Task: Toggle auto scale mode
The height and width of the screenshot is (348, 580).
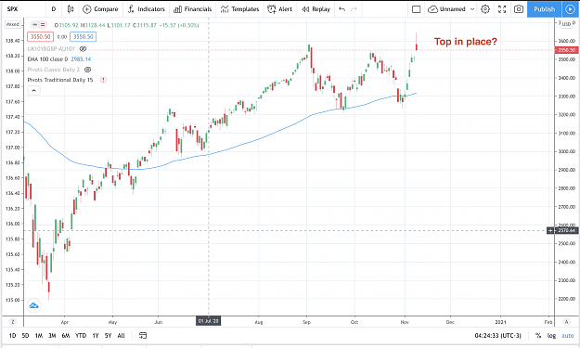Action: click(568, 336)
